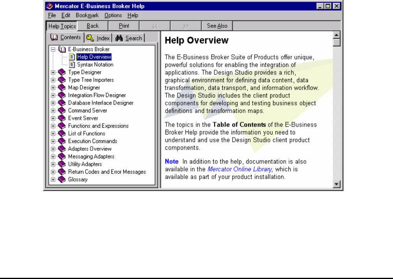This screenshot has width=393, height=279.
Task: Click the Help Topics button
Action: (62, 26)
